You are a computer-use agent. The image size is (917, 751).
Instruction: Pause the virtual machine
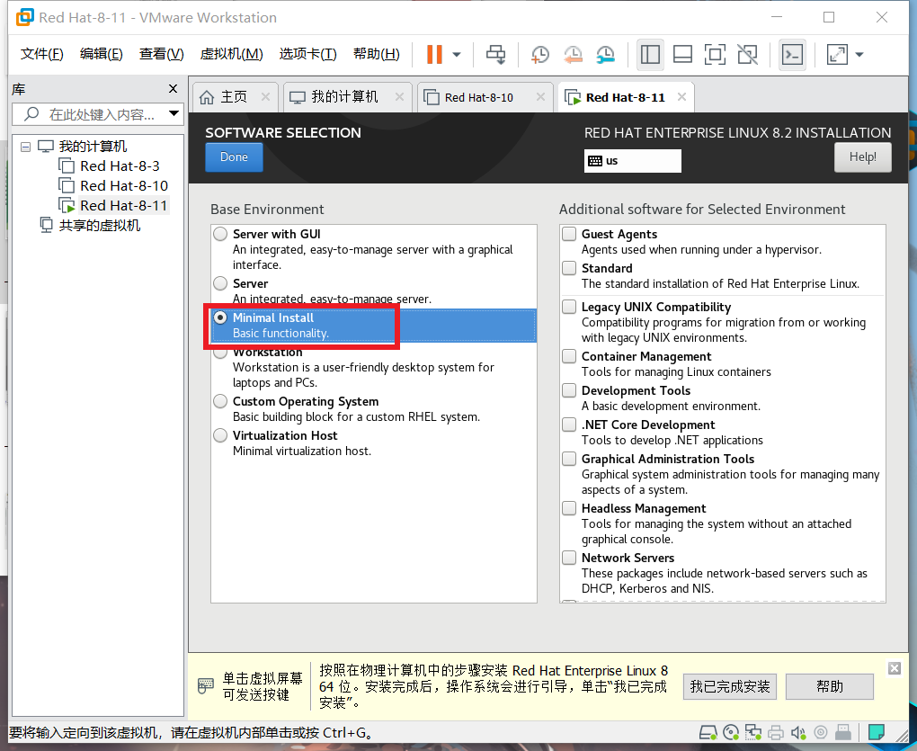pyautogui.click(x=434, y=54)
